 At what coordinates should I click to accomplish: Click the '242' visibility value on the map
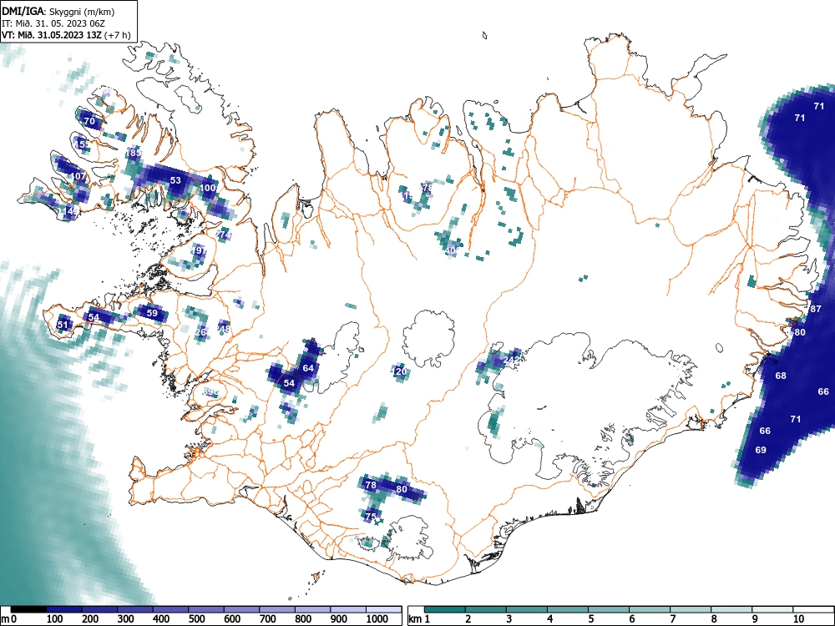tap(511, 360)
